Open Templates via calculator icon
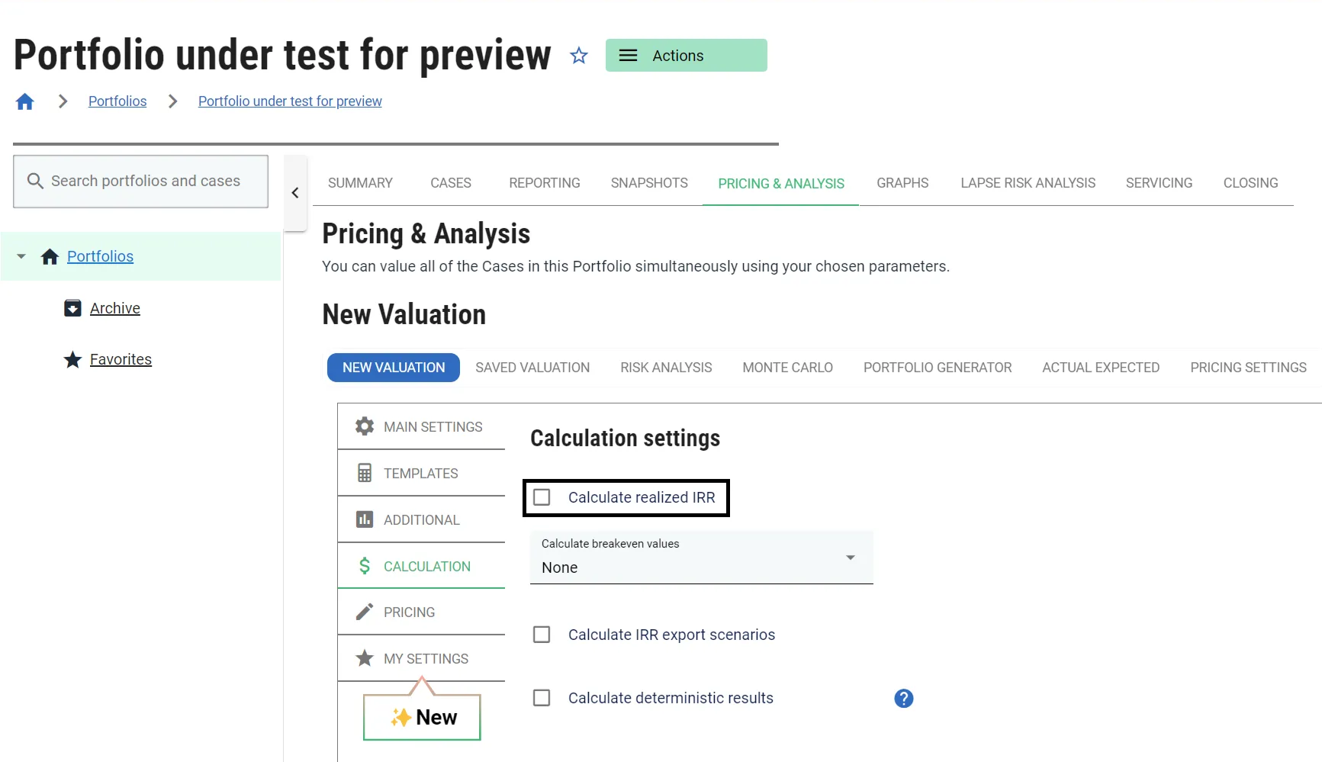The width and height of the screenshot is (1322, 762). 365,473
